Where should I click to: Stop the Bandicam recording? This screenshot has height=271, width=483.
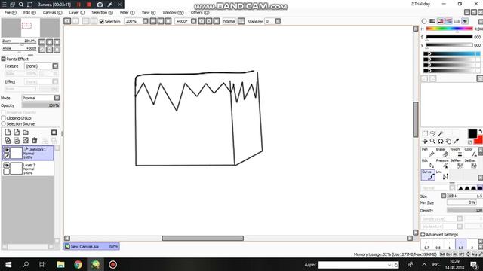pyautogui.click(x=89, y=5)
